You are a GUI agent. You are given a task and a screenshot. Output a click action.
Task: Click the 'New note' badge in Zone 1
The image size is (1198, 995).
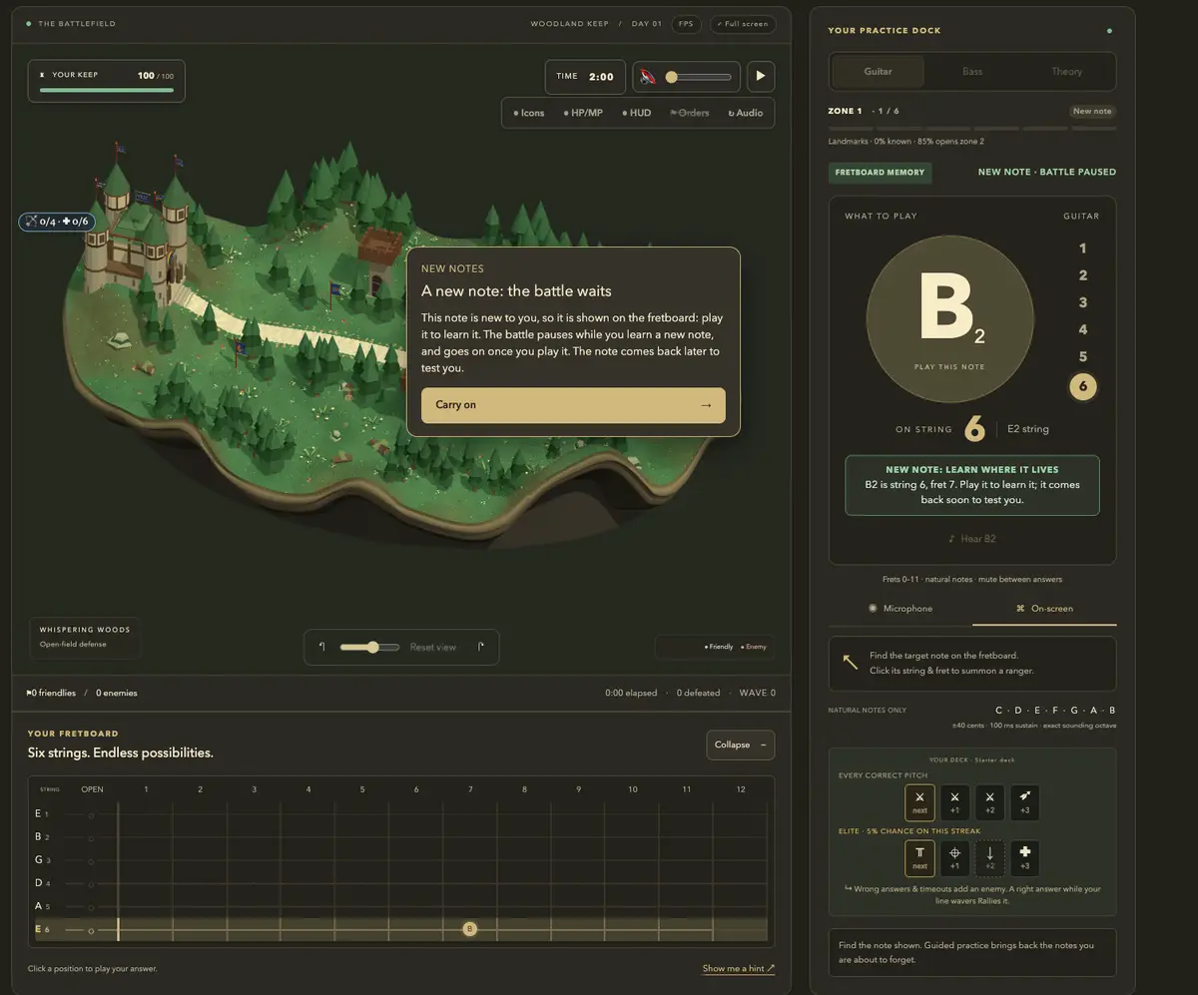coord(1092,111)
